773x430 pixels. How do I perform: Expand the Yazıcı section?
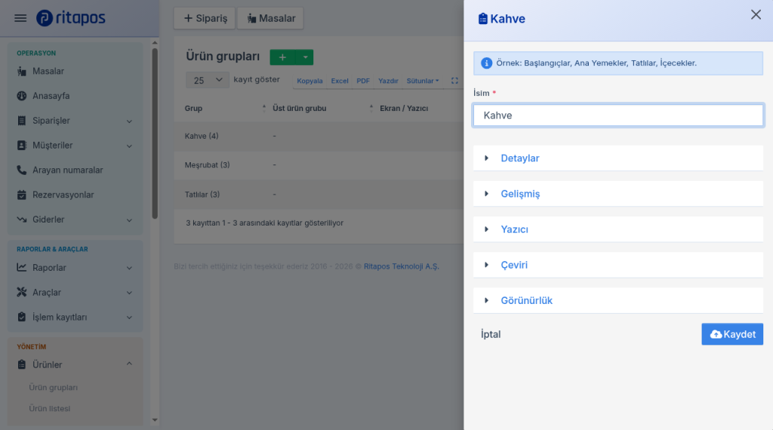[618, 229]
